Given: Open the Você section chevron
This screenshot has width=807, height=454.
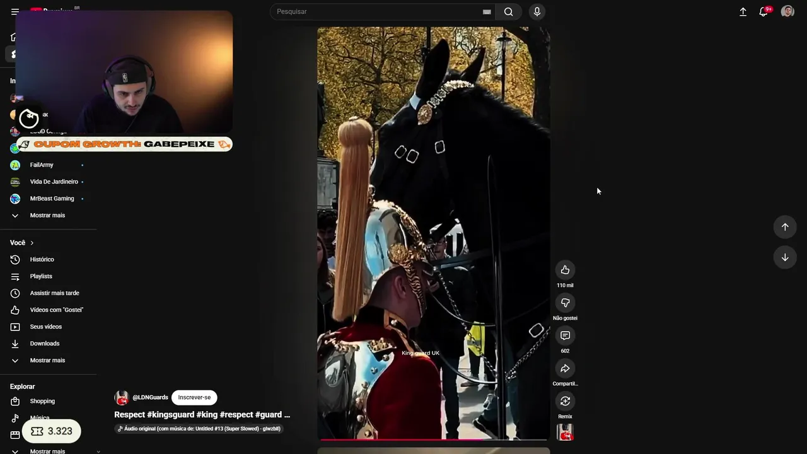Looking at the screenshot, I should point(32,243).
